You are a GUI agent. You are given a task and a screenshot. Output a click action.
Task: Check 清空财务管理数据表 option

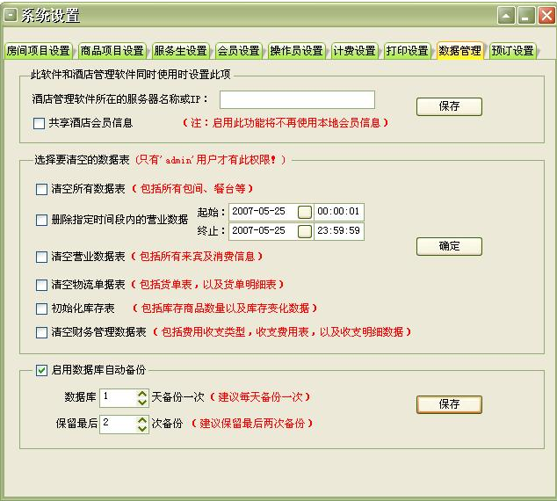coord(41,332)
